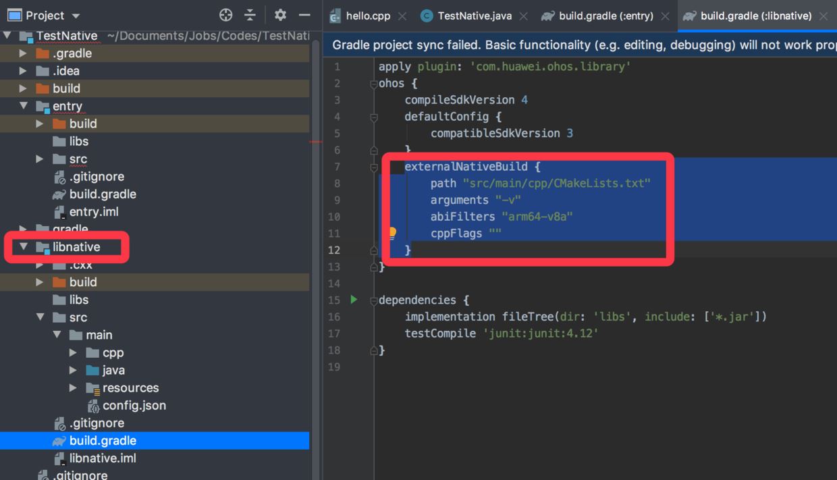
Task: Collapse the libnative module
Action: 24,246
